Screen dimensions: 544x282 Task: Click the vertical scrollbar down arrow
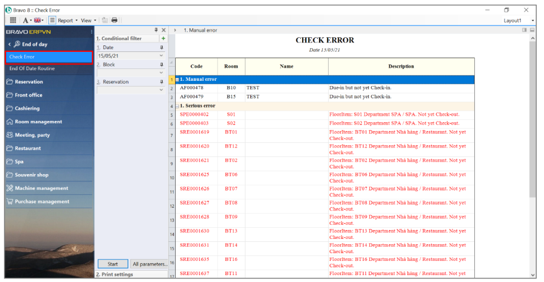pyautogui.click(x=533, y=275)
